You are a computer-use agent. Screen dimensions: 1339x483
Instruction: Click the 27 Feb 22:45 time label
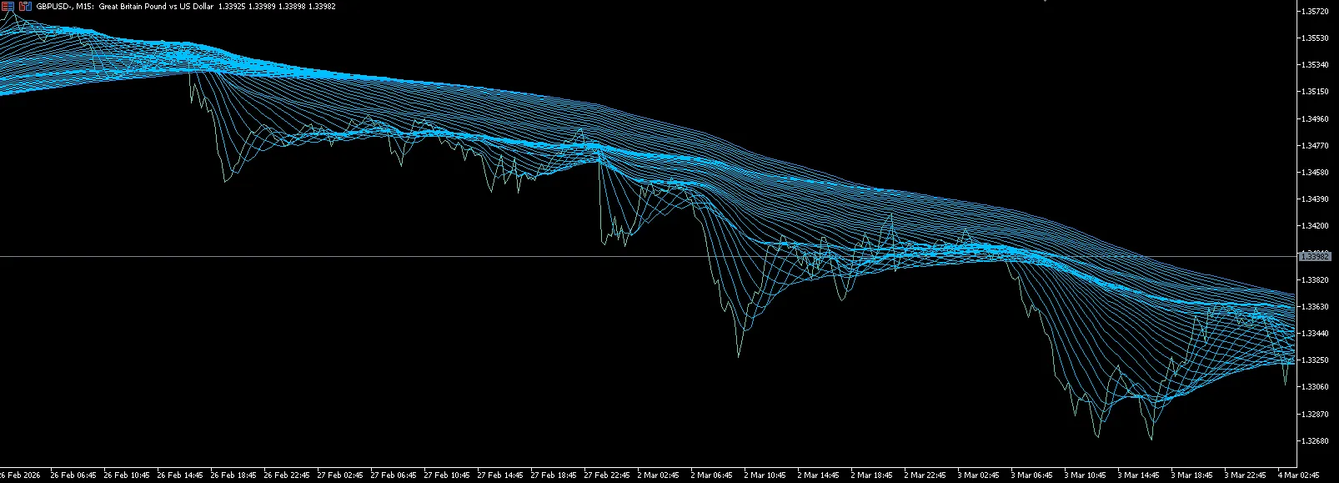[607, 475]
